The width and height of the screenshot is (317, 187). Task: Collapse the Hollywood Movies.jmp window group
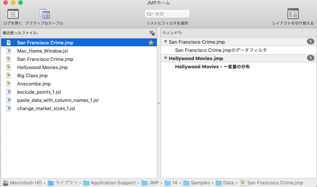(165, 59)
